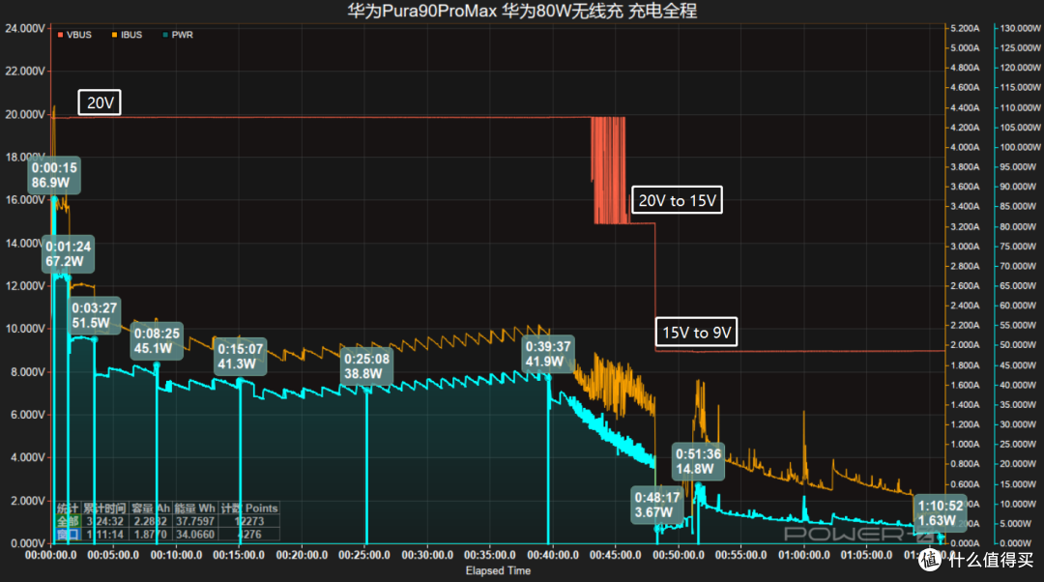Viewport: 1044px width, 582px height.
Task: Click the orange IBUS legend color square
Action: (114, 35)
